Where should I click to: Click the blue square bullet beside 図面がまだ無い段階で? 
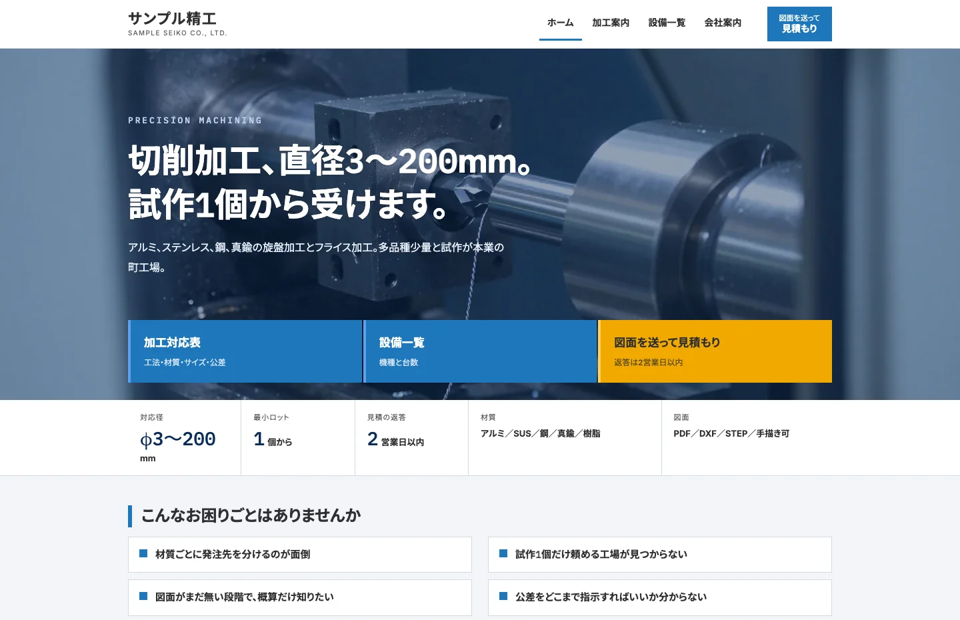coord(143,596)
